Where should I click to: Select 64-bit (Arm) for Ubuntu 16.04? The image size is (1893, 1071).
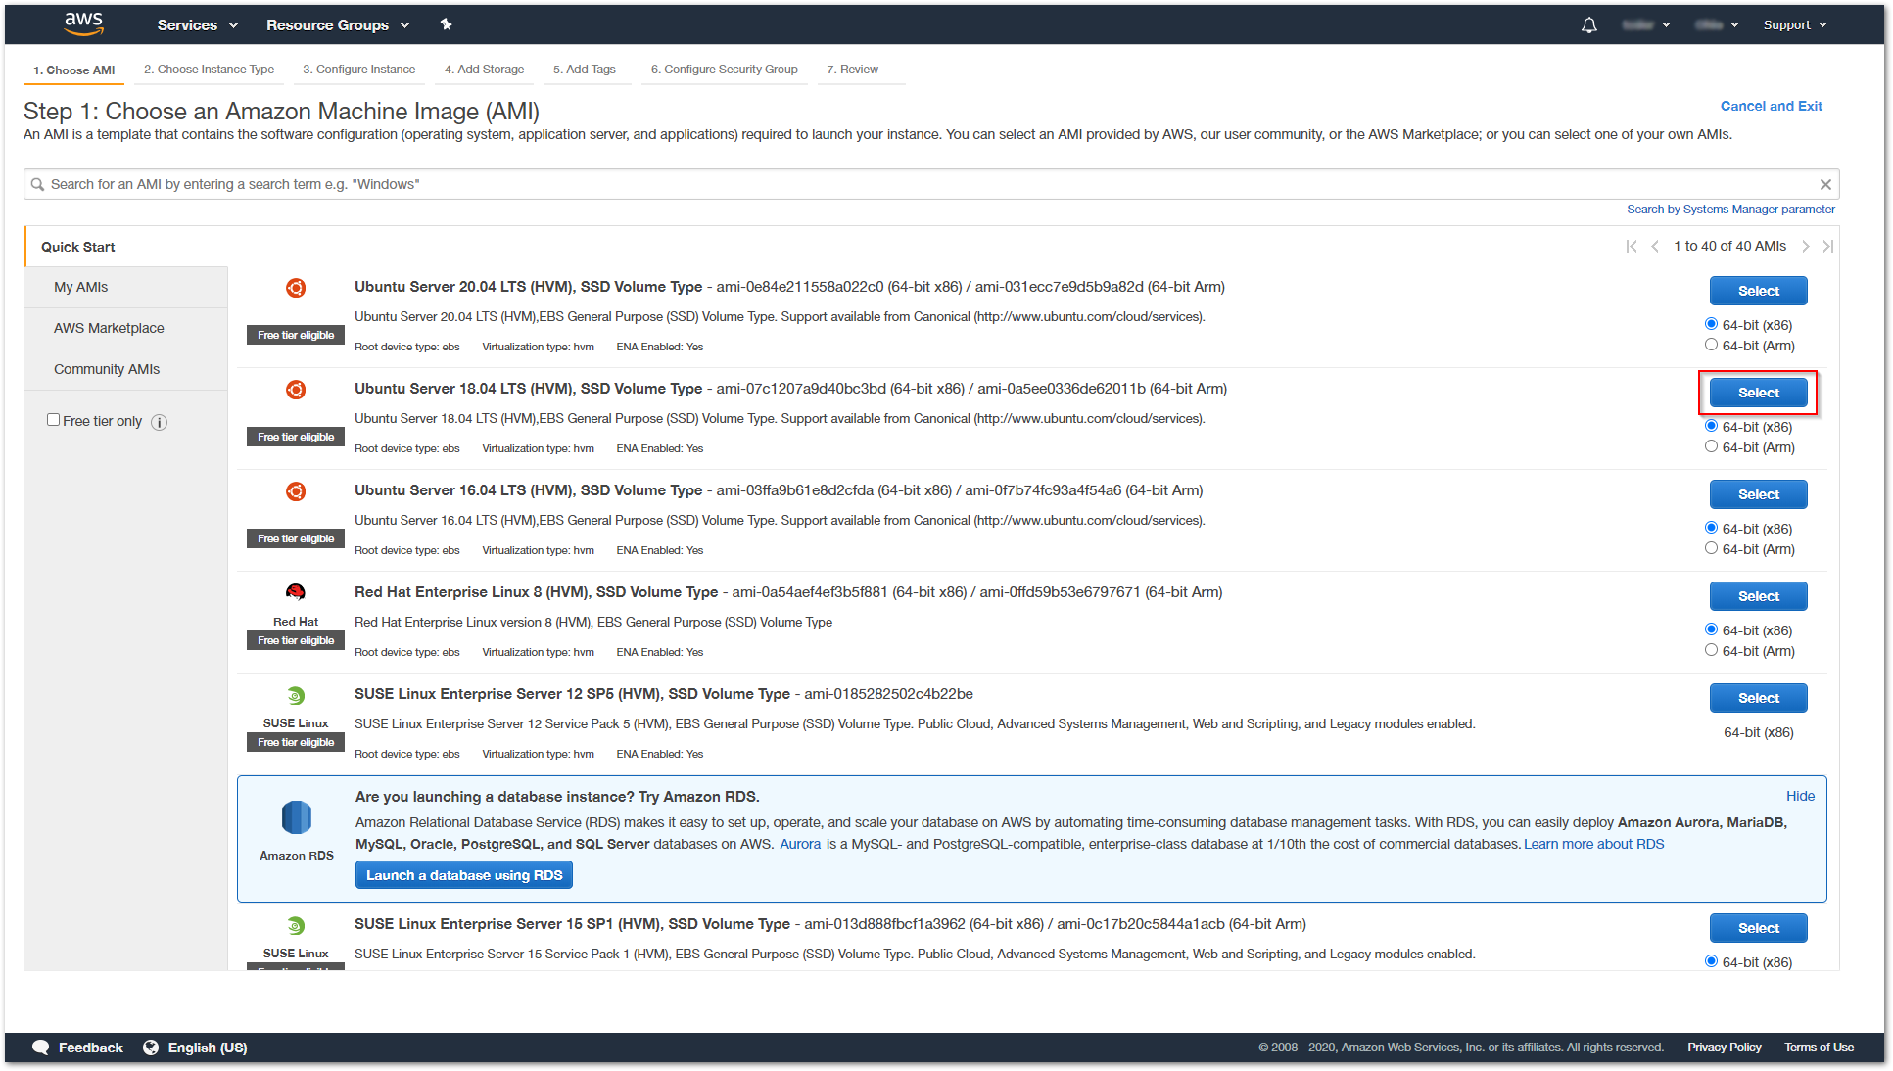(1711, 548)
